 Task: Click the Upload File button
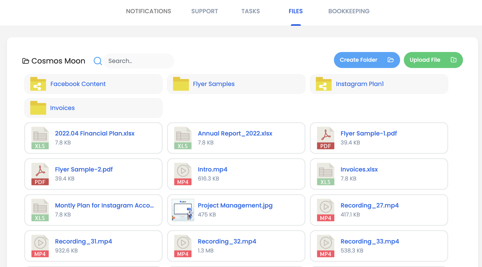433,60
